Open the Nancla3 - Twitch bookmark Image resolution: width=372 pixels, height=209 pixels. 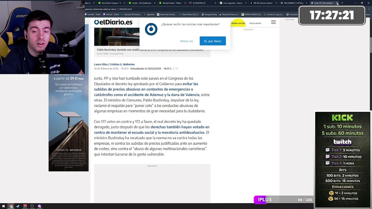[111, 14]
